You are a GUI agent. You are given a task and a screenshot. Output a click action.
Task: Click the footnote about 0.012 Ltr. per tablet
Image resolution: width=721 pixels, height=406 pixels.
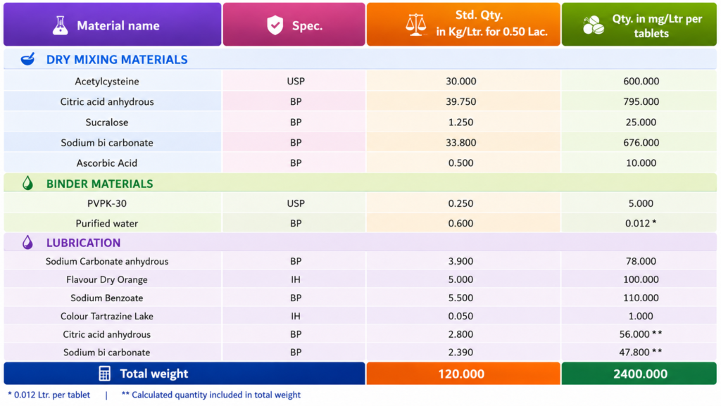point(49,395)
